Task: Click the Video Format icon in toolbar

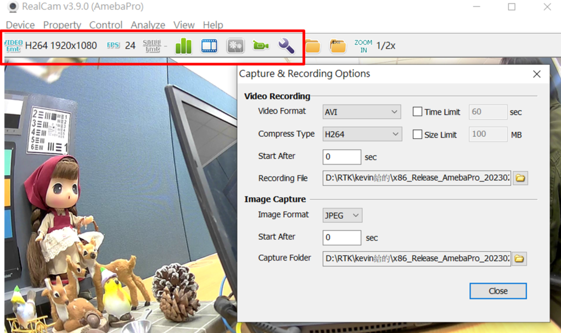Action: pos(14,46)
